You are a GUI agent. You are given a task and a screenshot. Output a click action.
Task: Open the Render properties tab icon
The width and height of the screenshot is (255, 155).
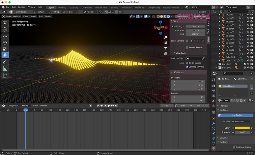pos(214,86)
